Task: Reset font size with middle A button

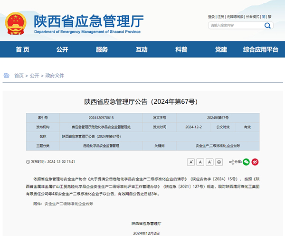Action: 200,162
